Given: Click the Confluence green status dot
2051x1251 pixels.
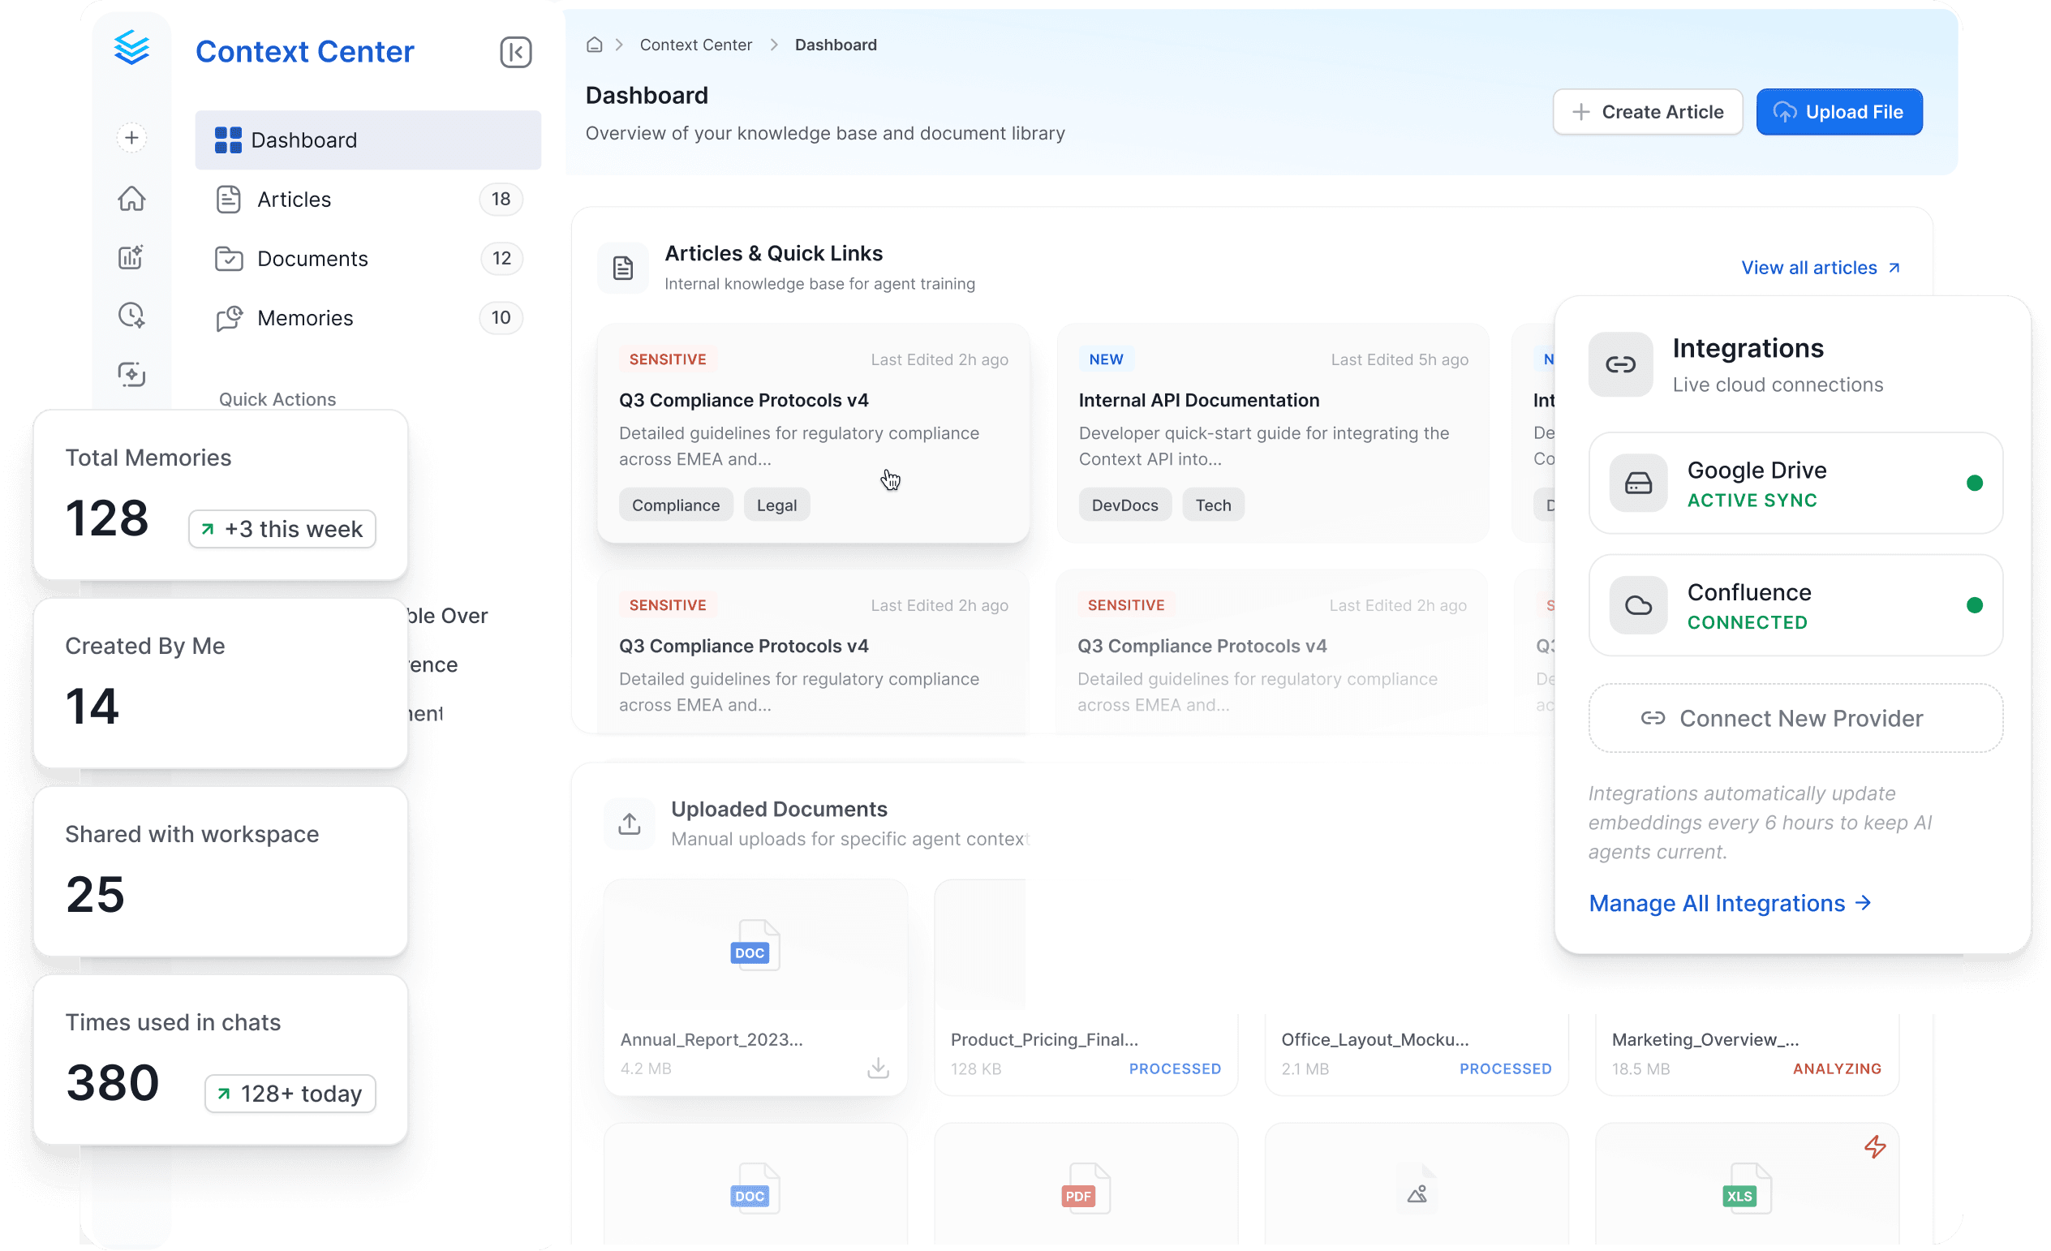Looking at the screenshot, I should pos(1974,605).
